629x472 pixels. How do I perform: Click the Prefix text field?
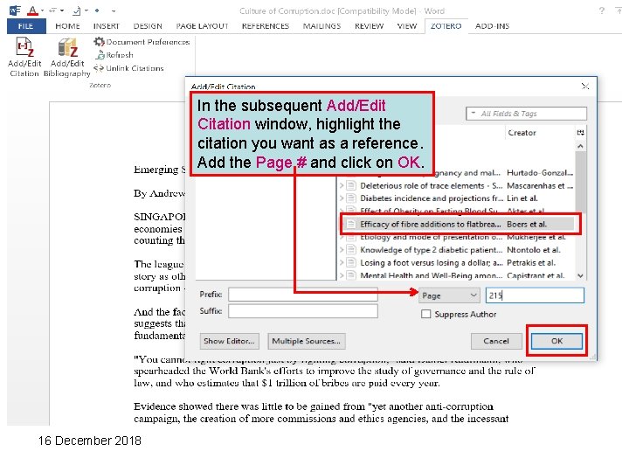(x=303, y=295)
